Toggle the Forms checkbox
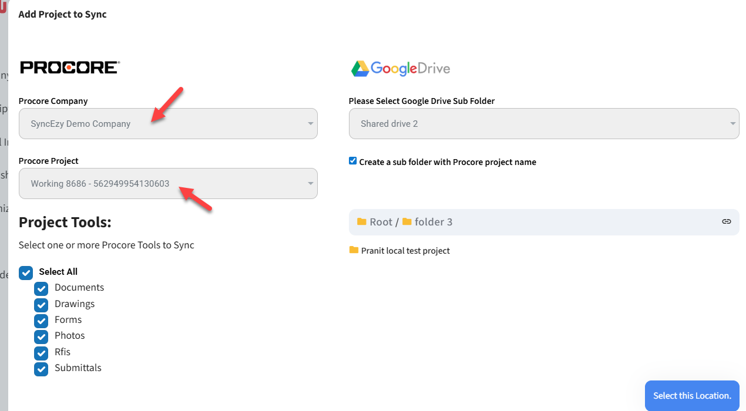Image resolution: width=746 pixels, height=411 pixels. [41, 321]
